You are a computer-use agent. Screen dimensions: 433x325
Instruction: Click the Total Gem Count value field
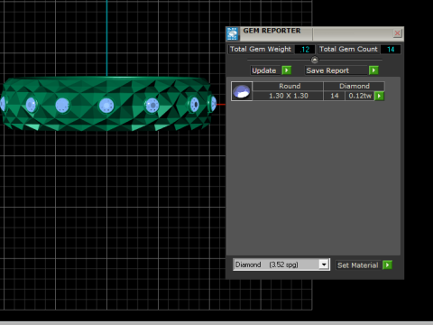coord(391,50)
